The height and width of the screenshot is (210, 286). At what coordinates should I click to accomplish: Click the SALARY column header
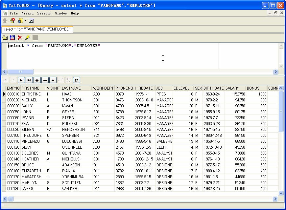pos(235,88)
